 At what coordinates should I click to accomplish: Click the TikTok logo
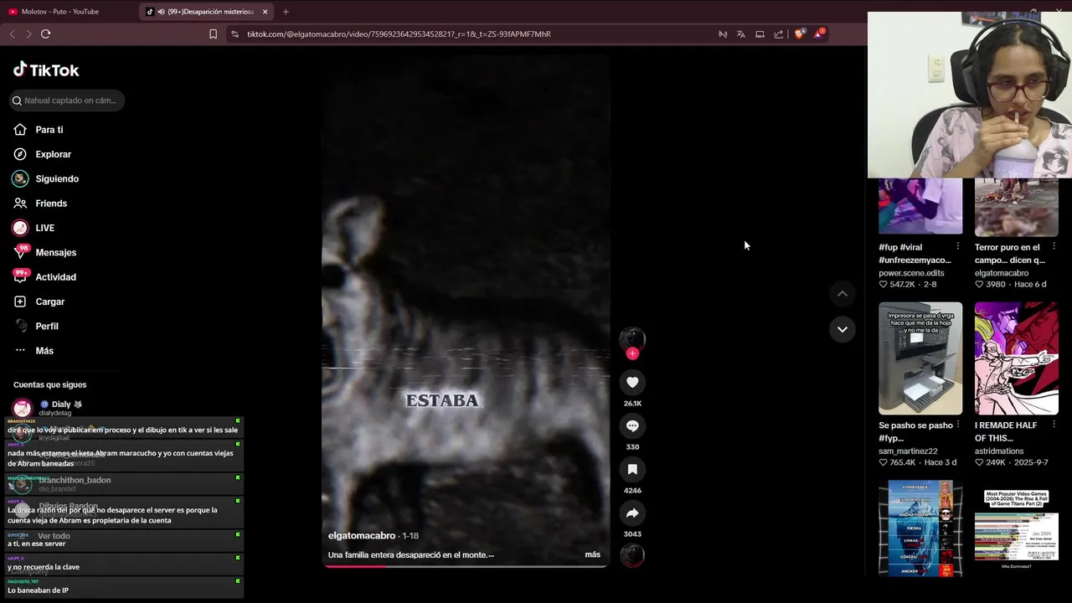(46, 70)
